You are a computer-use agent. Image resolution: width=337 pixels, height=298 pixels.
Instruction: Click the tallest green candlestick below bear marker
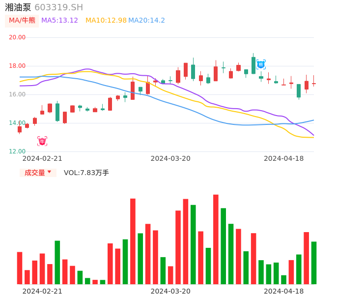[253, 65]
